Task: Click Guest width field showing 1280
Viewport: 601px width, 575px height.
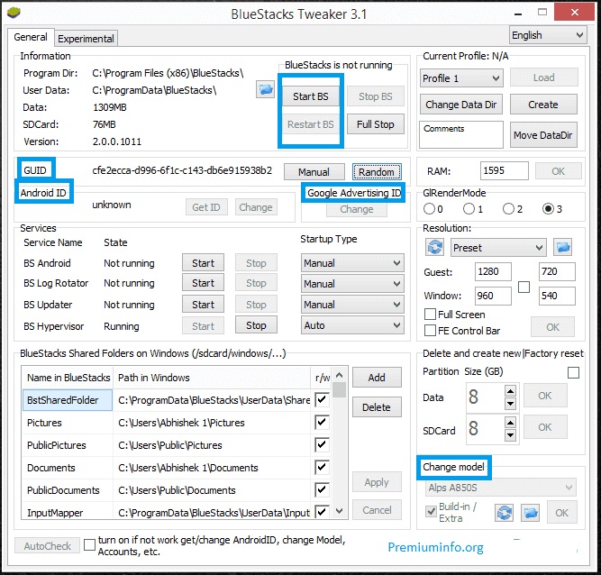Action: [x=493, y=272]
